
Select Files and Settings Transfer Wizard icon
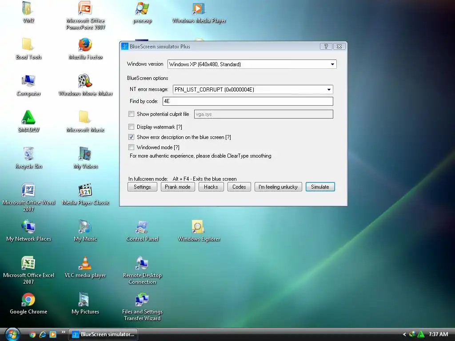point(142,306)
